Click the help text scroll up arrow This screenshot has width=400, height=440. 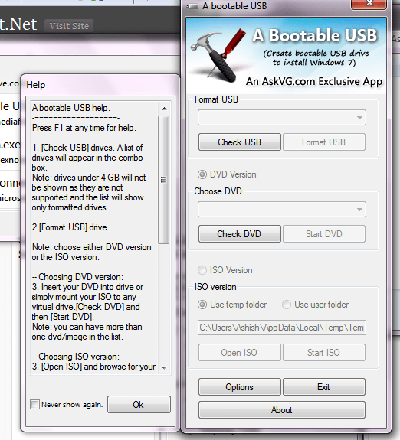[164, 109]
